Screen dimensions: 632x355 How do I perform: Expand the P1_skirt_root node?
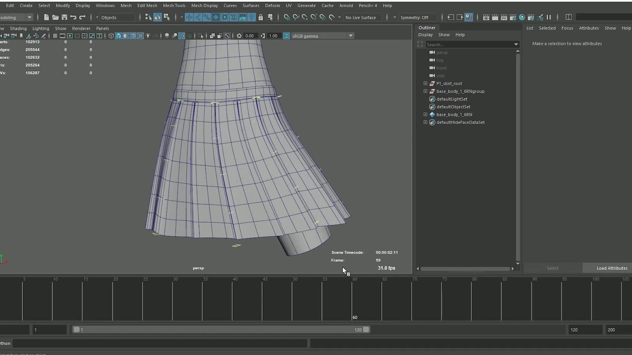point(425,83)
